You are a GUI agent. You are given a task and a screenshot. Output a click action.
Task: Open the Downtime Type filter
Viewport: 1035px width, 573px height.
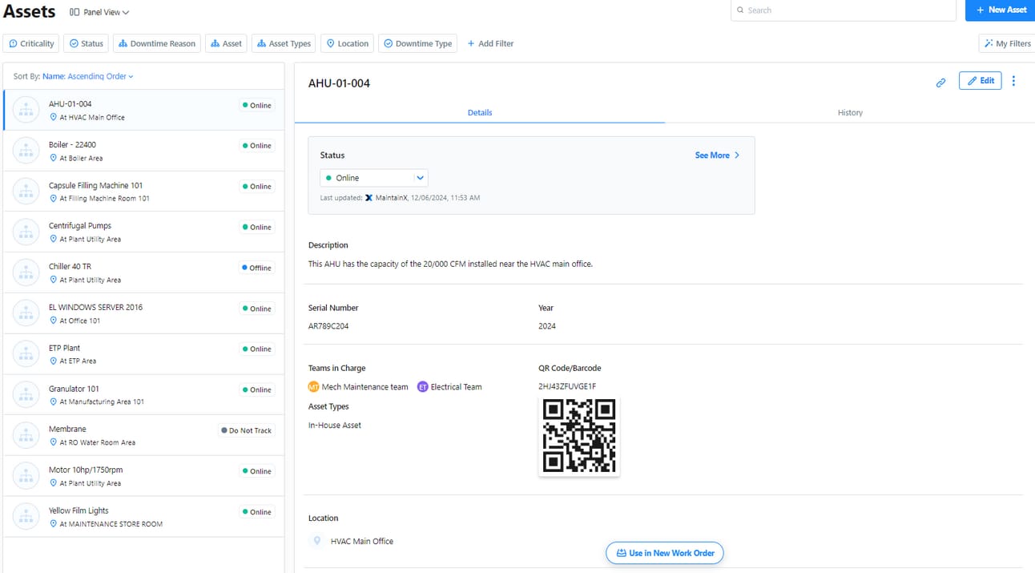417,43
